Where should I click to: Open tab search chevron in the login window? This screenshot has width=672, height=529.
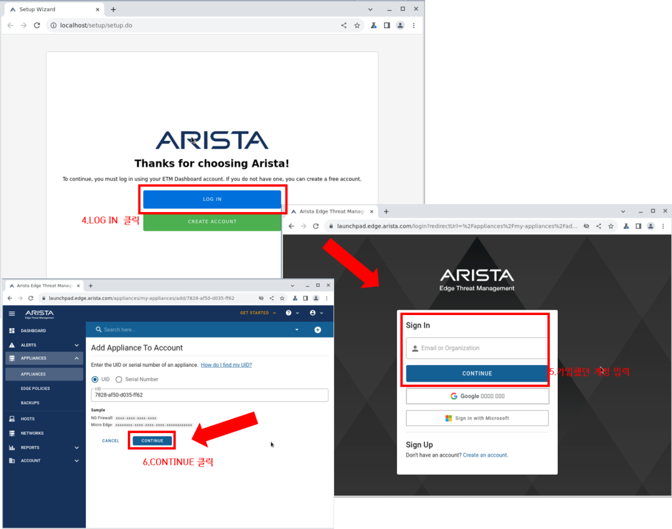click(x=623, y=211)
